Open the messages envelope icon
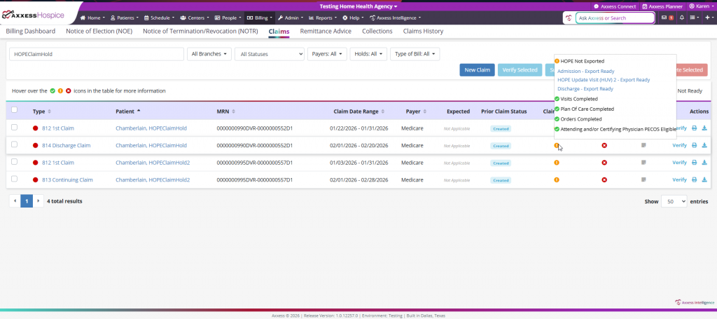 (664, 18)
